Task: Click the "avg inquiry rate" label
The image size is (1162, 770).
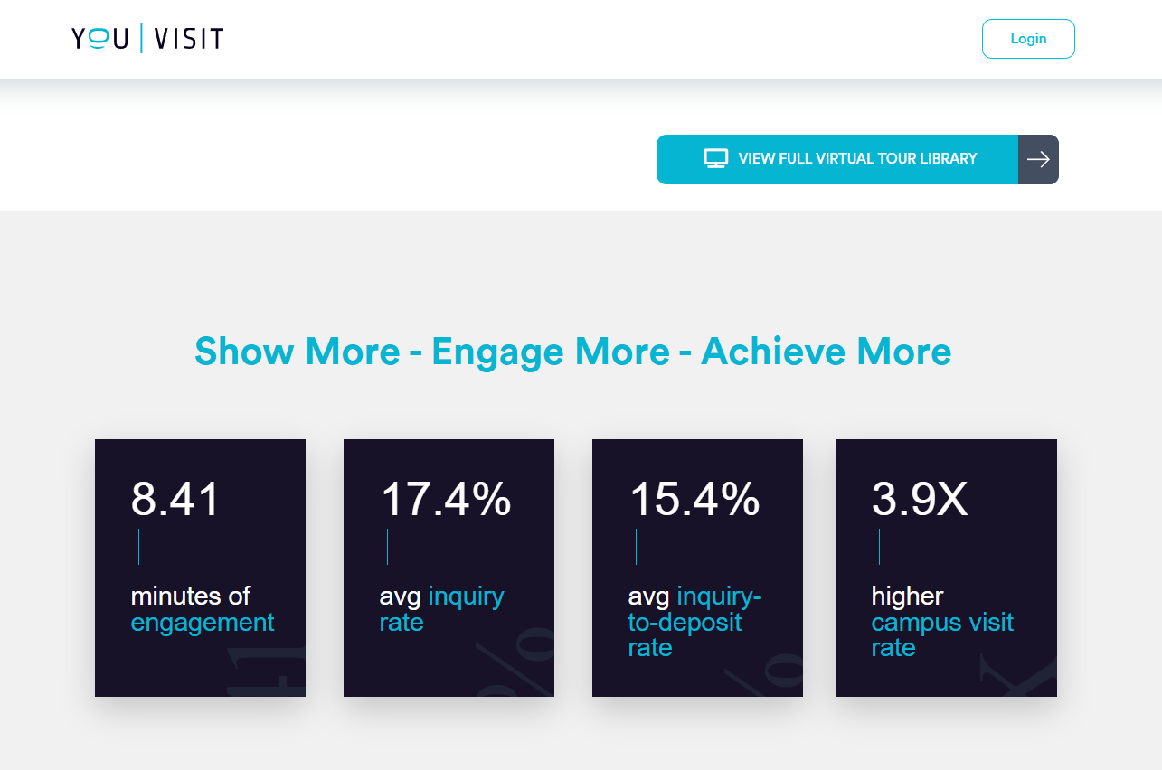Action: coord(441,609)
